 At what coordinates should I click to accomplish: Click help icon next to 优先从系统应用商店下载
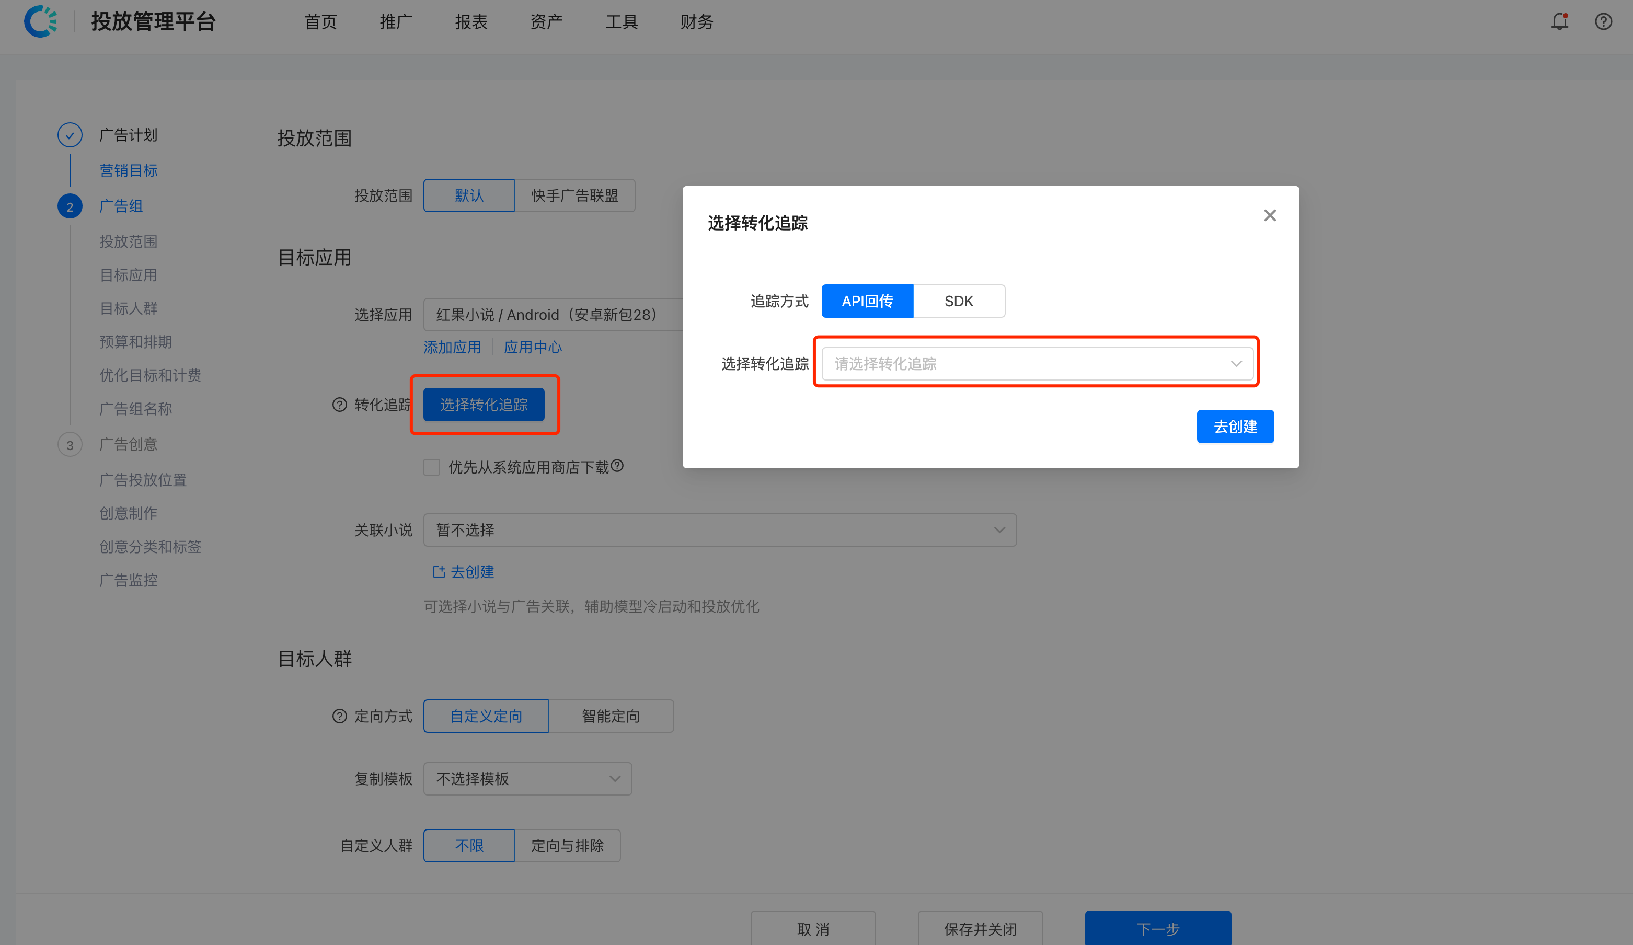pyautogui.click(x=617, y=465)
